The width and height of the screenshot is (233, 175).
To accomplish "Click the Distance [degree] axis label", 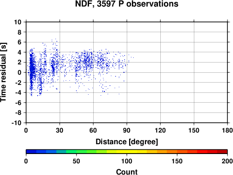I will click(127, 142).
